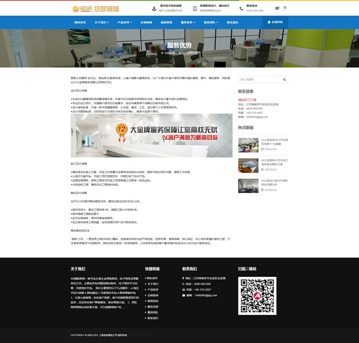Expand the 关于我们 dropdown in navigation bar

point(101,22)
